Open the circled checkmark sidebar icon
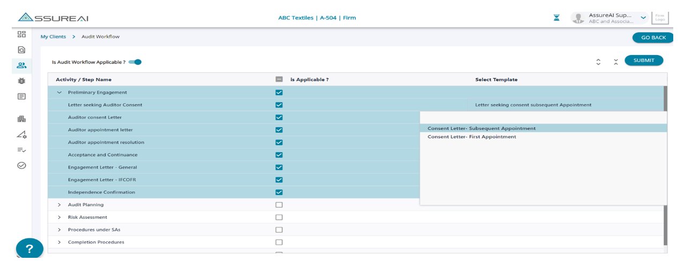Screen dimensions: 692x261 pos(21,165)
